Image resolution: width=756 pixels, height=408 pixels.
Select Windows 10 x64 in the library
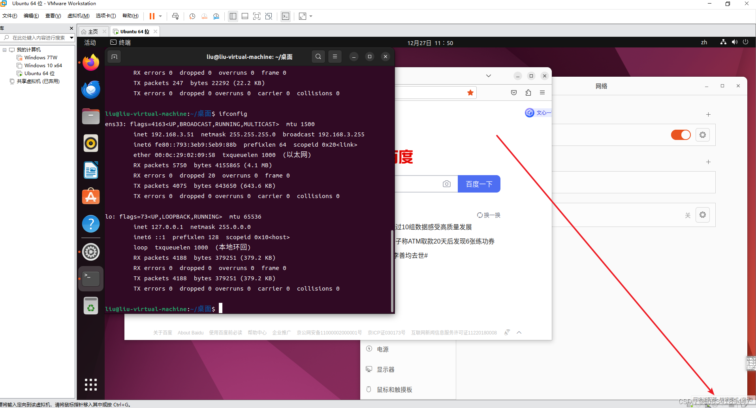tap(43, 66)
